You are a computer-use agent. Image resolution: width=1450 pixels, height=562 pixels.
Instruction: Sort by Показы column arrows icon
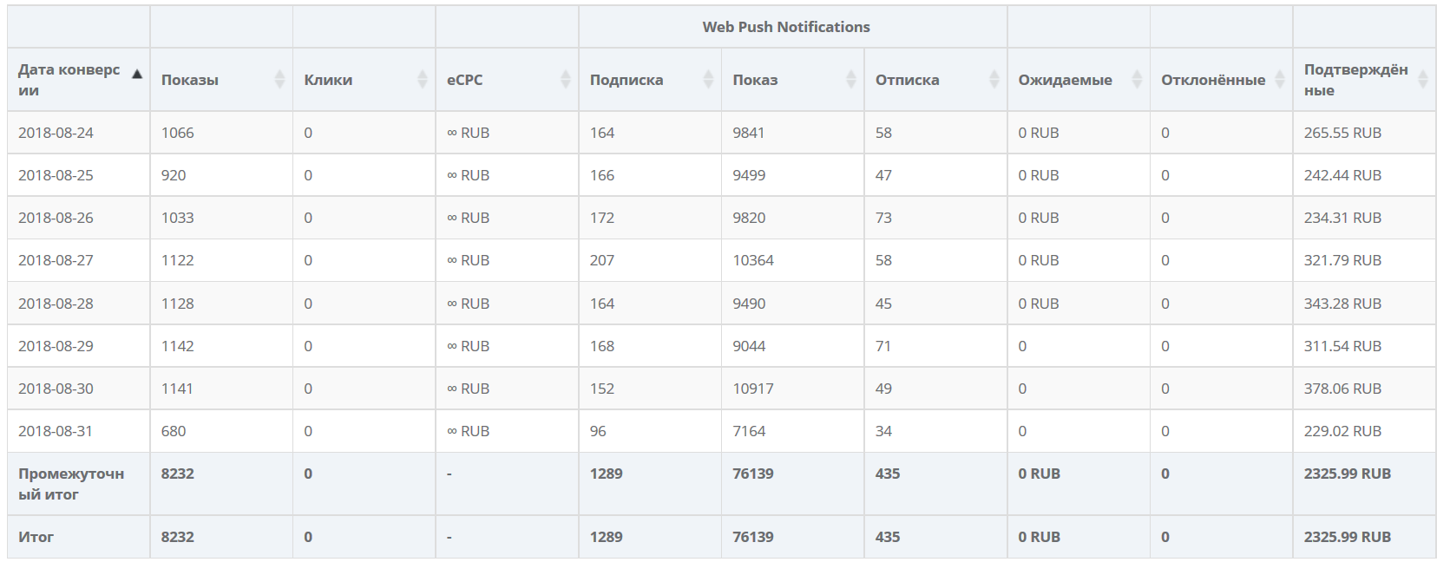pos(279,80)
